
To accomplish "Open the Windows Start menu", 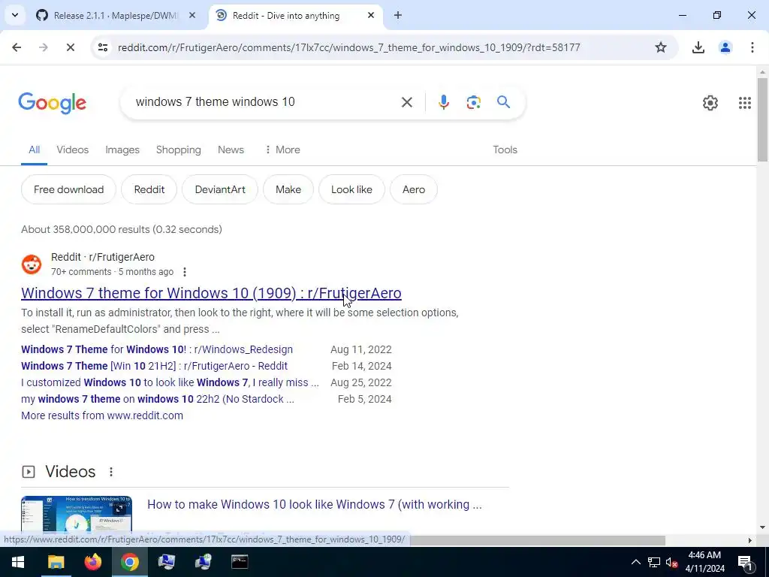I will pos(18,562).
